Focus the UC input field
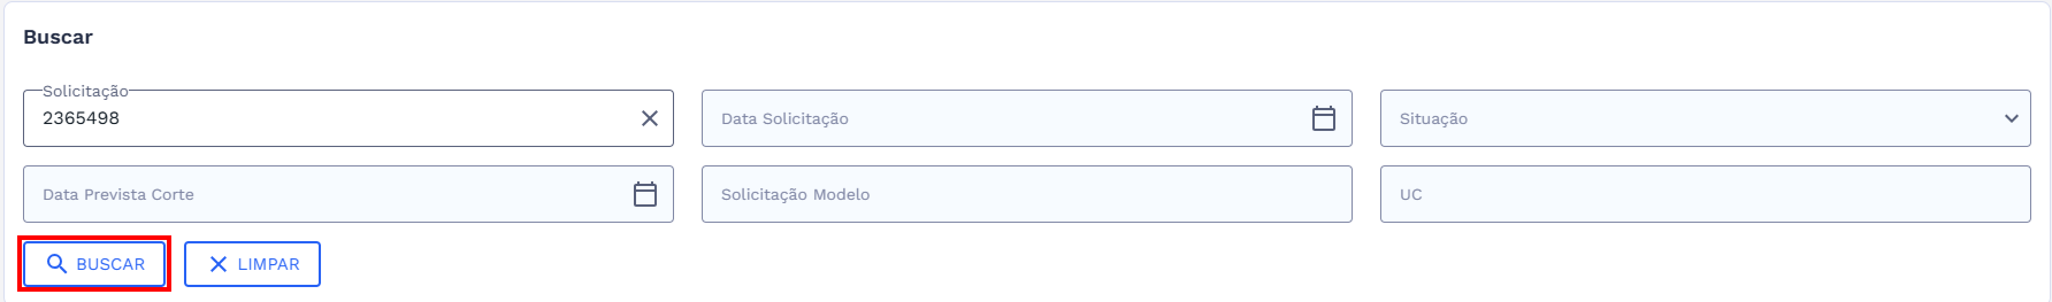 point(1705,194)
